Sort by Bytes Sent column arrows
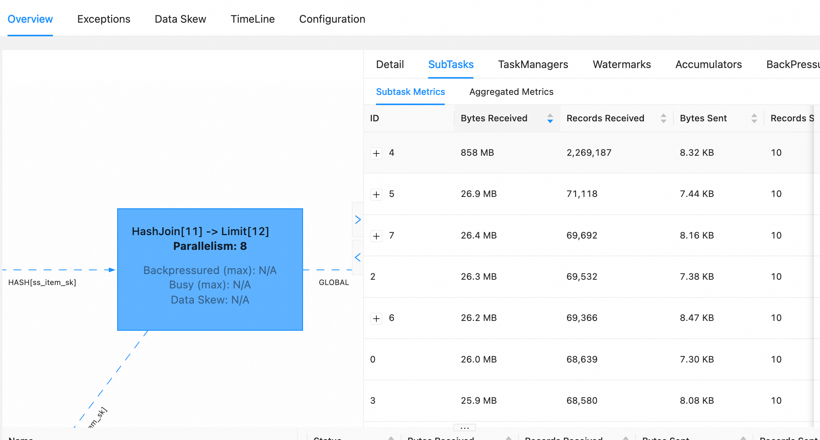 click(754, 118)
